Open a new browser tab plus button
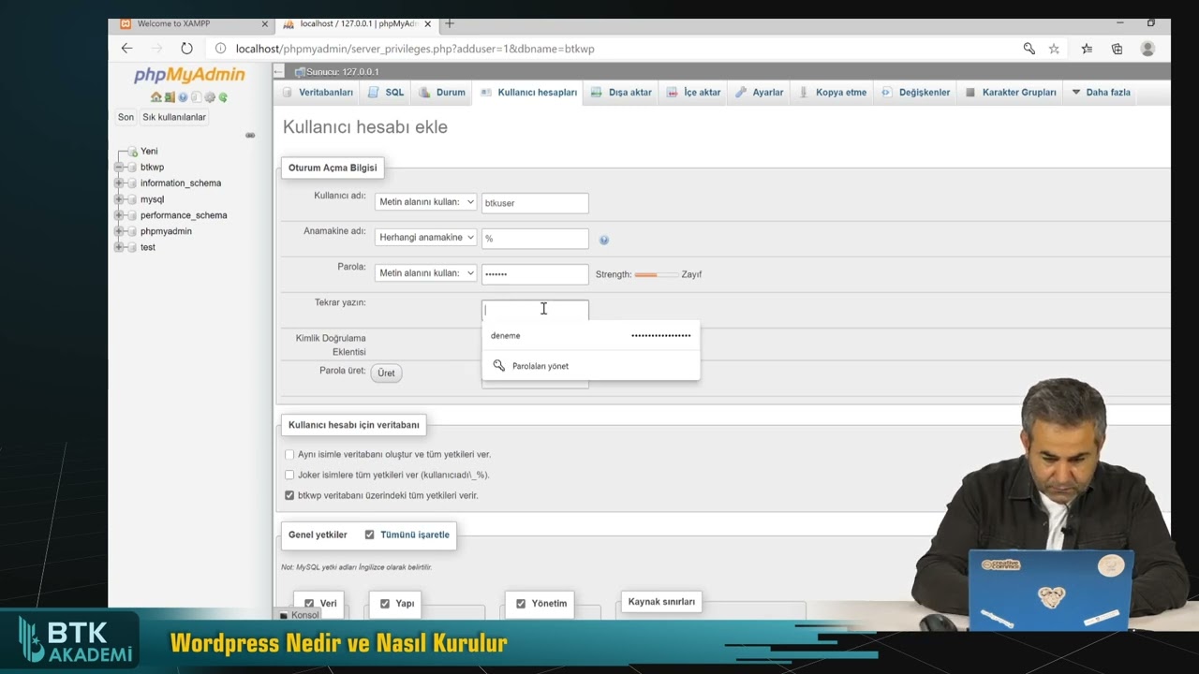Screen dimensions: 1199x674 pos(450,23)
